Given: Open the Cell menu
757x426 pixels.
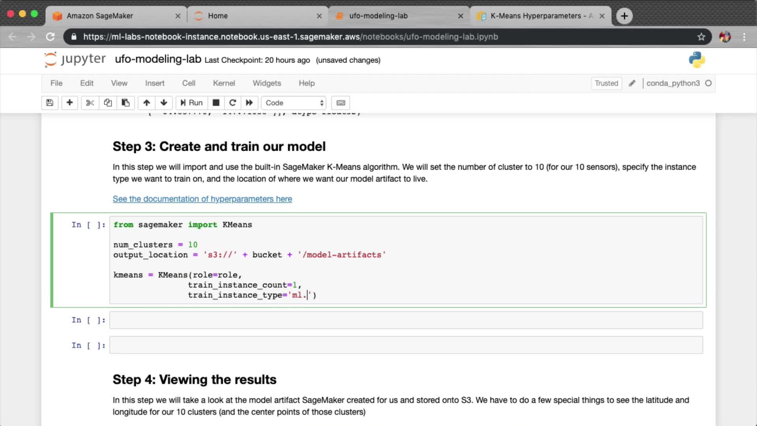Looking at the screenshot, I should click(x=188, y=83).
